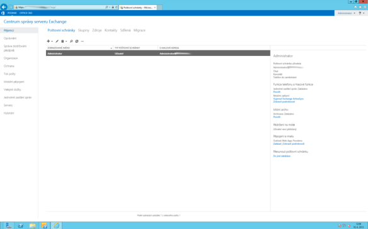The image size is (368, 229).
Task: Open the more options ellipsis
Action: pos(83,42)
